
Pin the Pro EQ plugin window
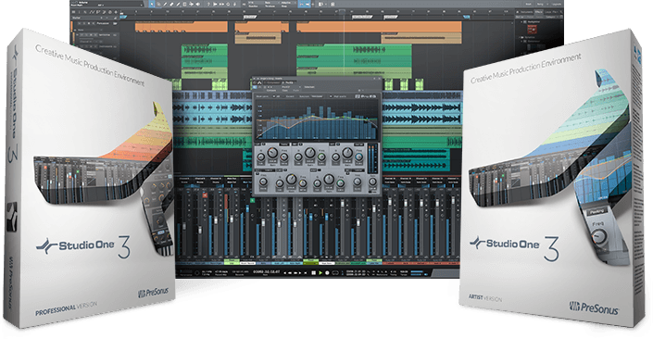374,79
